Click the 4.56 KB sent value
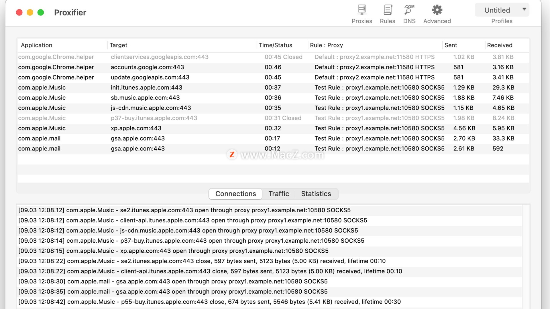This screenshot has width=550, height=309. 464,128
